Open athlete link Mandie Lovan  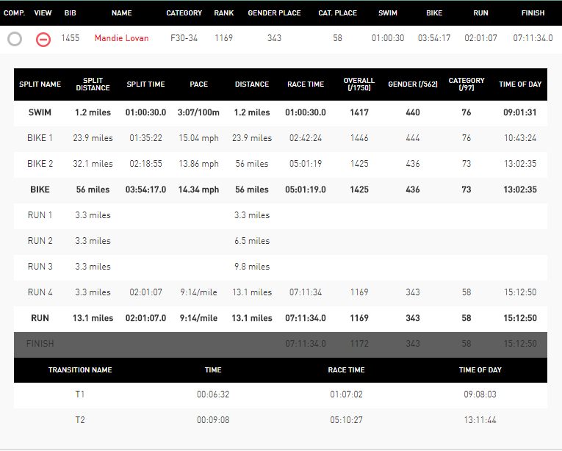[x=121, y=38]
